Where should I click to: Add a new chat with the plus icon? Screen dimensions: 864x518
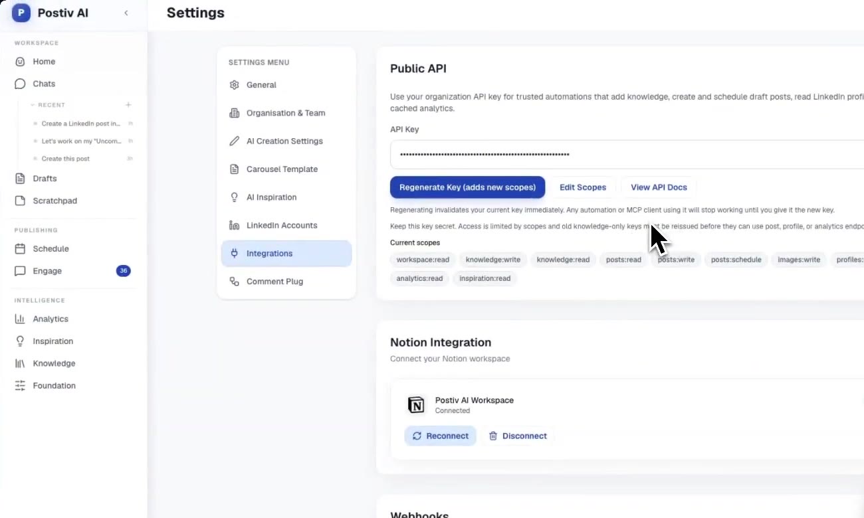point(128,105)
